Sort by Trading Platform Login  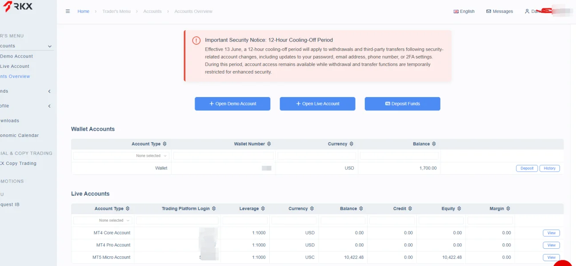(214, 209)
